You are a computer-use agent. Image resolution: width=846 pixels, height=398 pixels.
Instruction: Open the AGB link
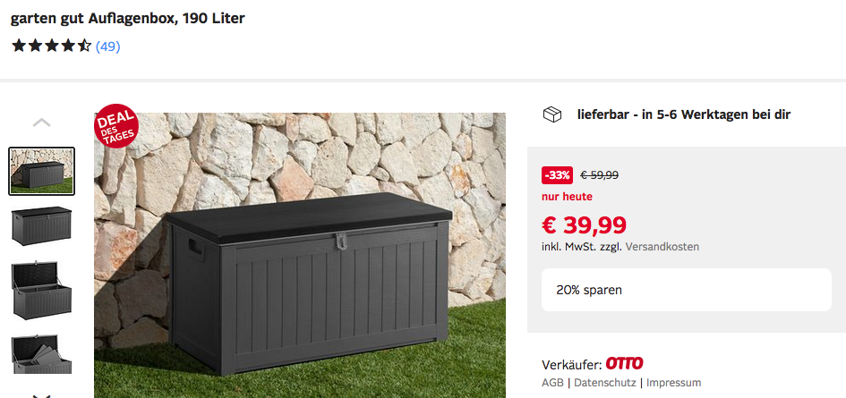coord(552,383)
